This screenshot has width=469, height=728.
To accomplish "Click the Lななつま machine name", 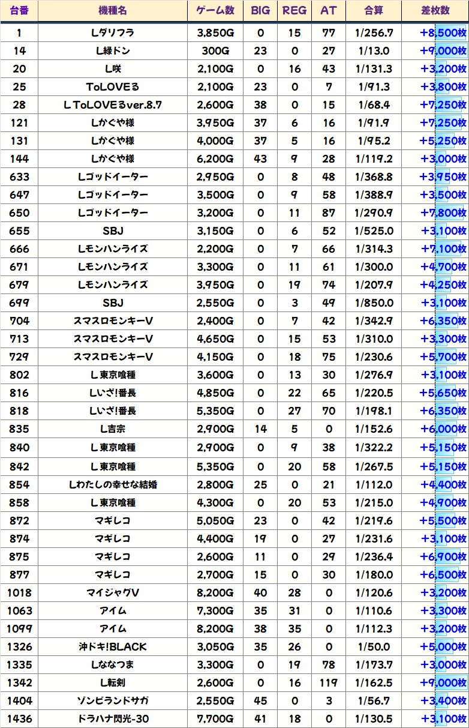I will coord(113,665).
